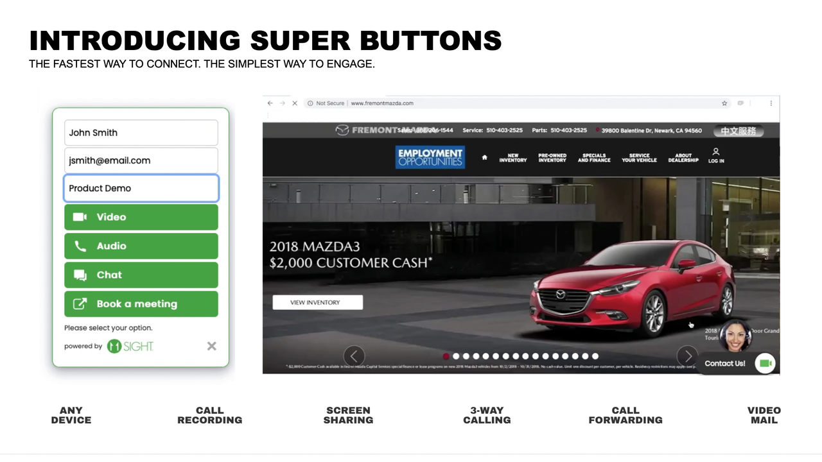The width and height of the screenshot is (822, 462).
Task: Click the browser back arrow icon
Action: pos(270,103)
